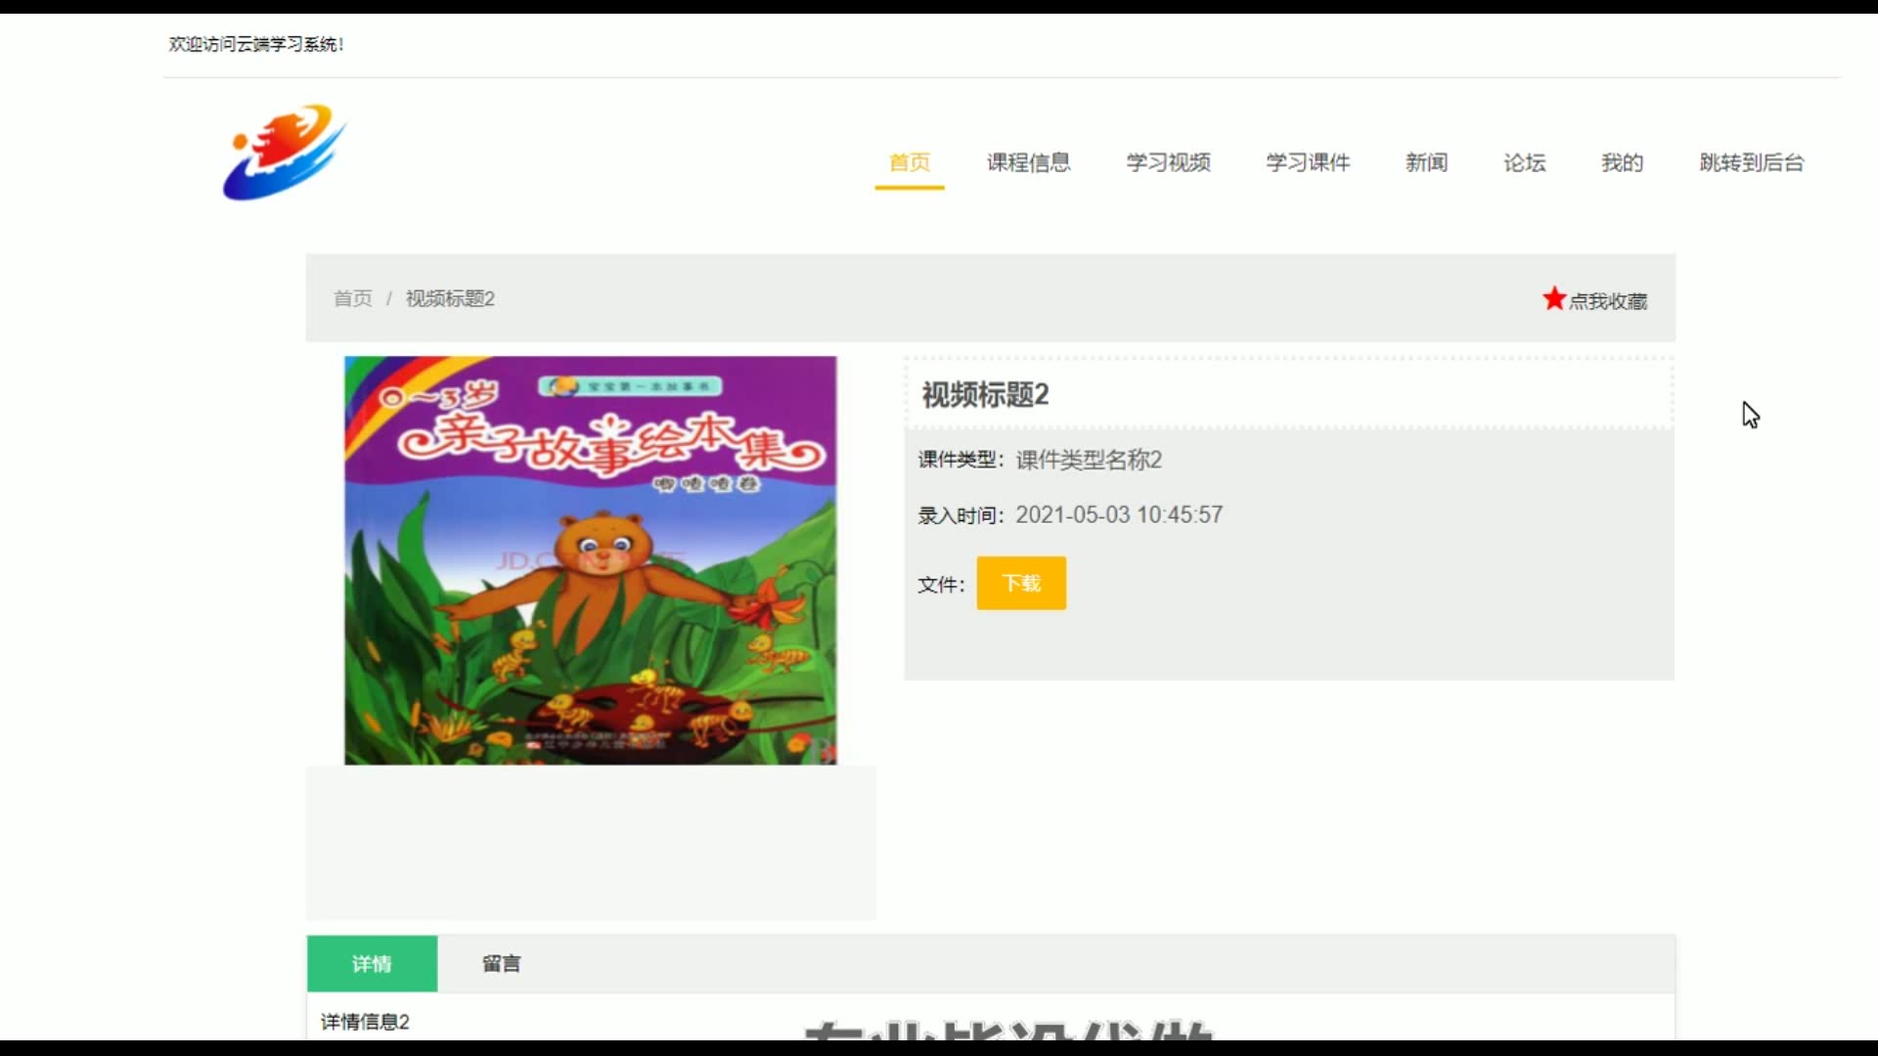Click the 视频标题2 breadcrumb item

(x=450, y=298)
